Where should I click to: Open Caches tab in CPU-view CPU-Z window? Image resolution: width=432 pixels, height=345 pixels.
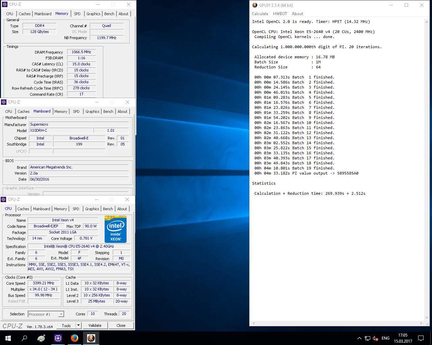pyautogui.click(x=23, y=209)
